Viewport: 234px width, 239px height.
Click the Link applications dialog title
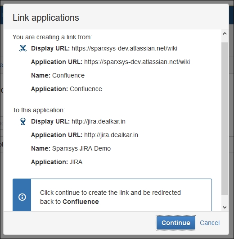pos(46,18)
